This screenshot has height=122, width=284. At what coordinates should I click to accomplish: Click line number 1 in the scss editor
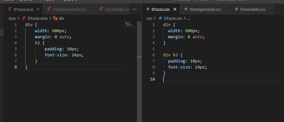pos(16,25)
